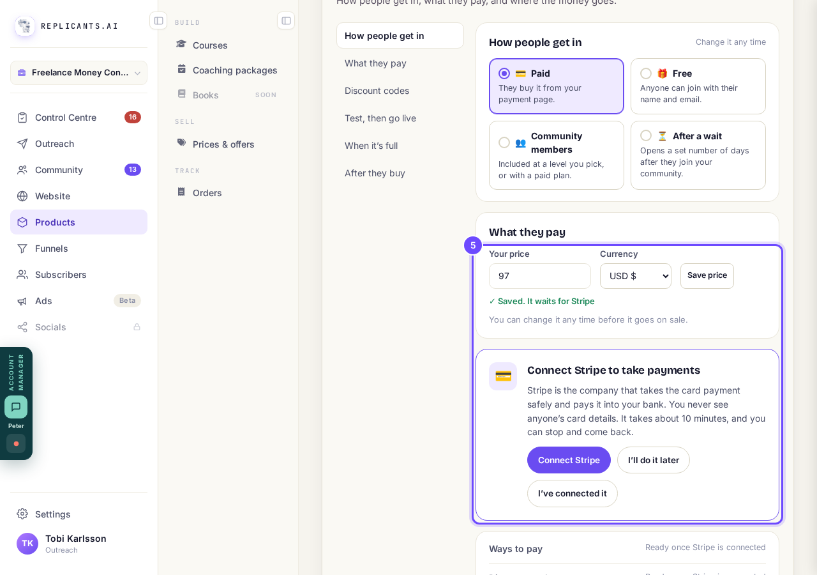Open Funnels filter icon

pyautogui.click(x=22, y=249)
